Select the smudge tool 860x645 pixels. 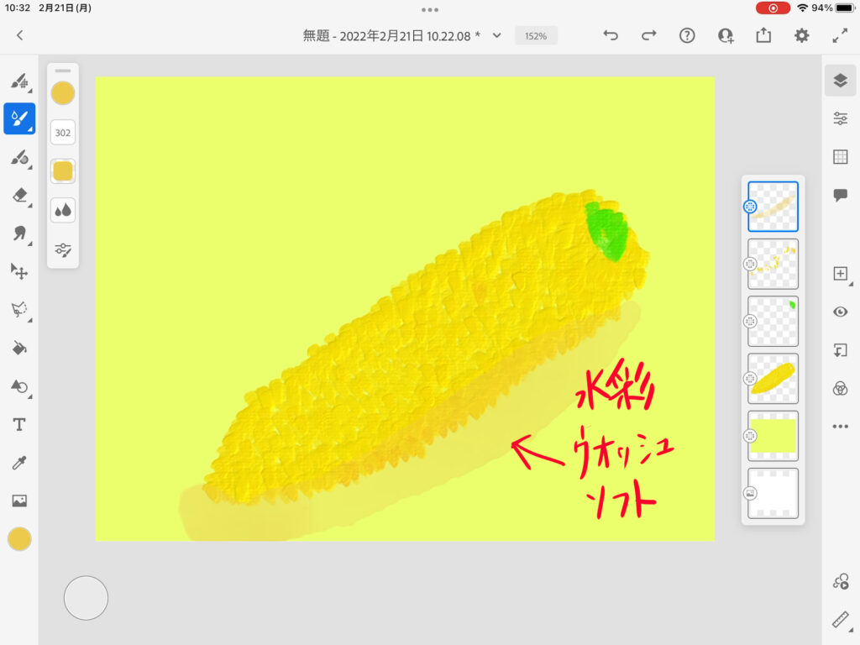pos(18,233)
